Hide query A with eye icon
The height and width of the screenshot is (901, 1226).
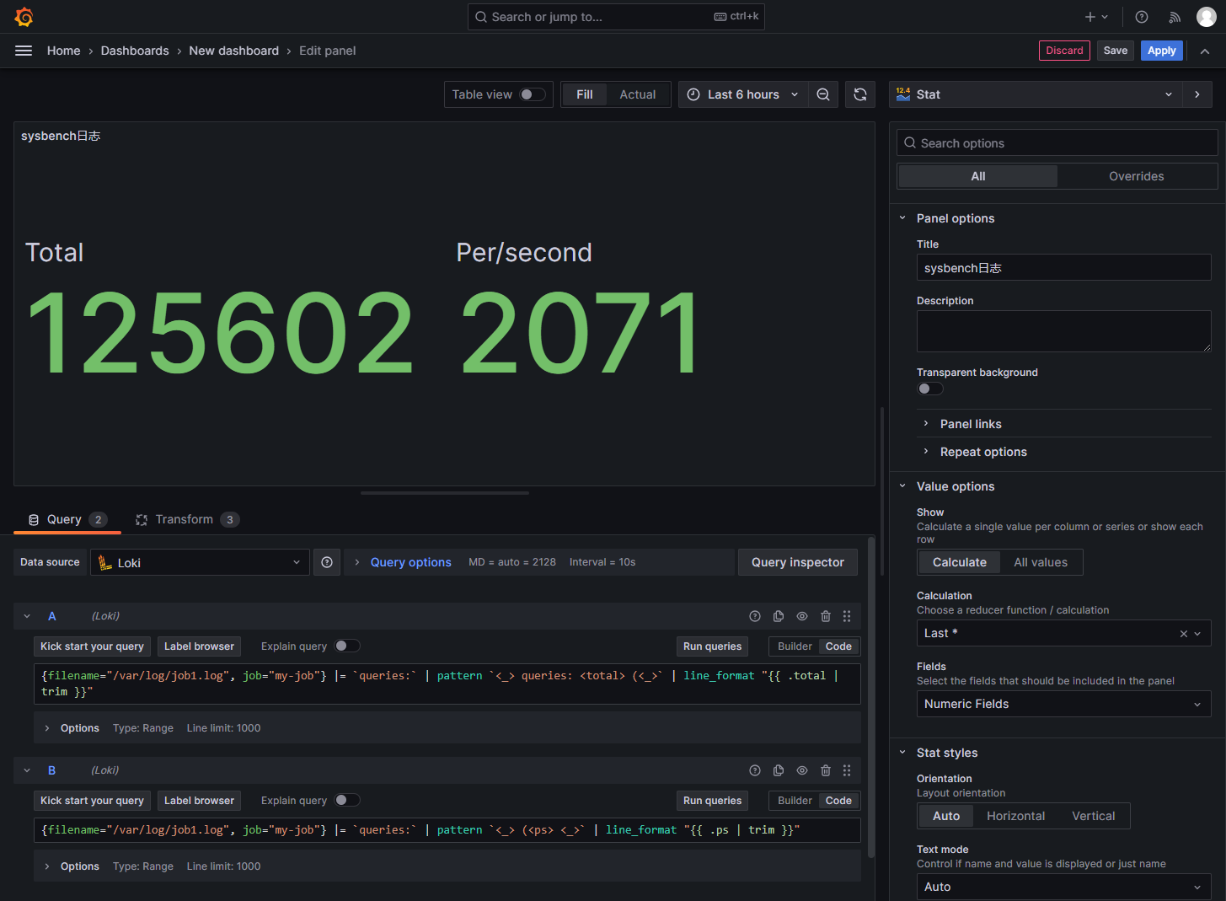pos(802,616)
